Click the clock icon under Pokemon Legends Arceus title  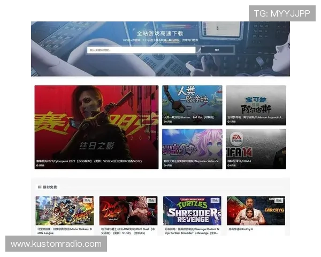pos(228,122)
